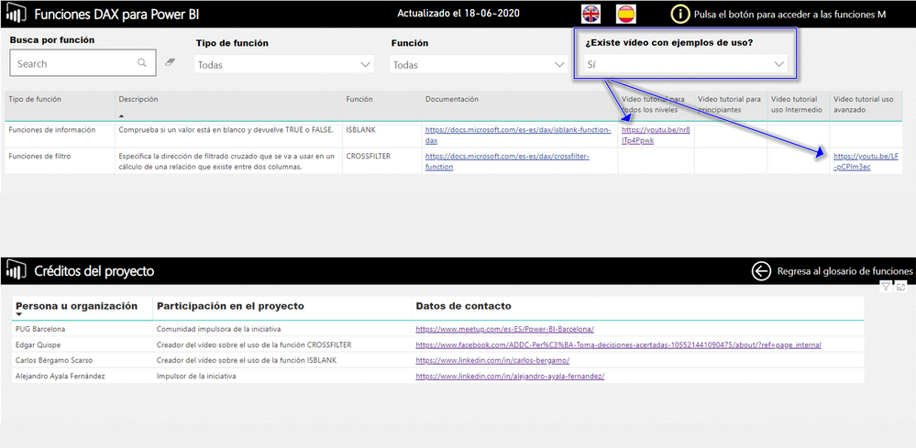Screen dimensions: 916x448
Task: Open the crossfilter-function documentation link
Action: [x=507, y=161]
